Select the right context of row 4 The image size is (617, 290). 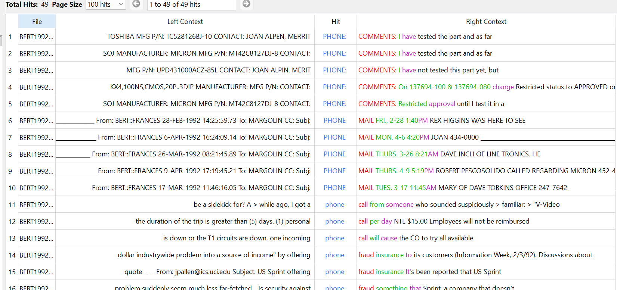pyautogui.click(x=486, y=87)
